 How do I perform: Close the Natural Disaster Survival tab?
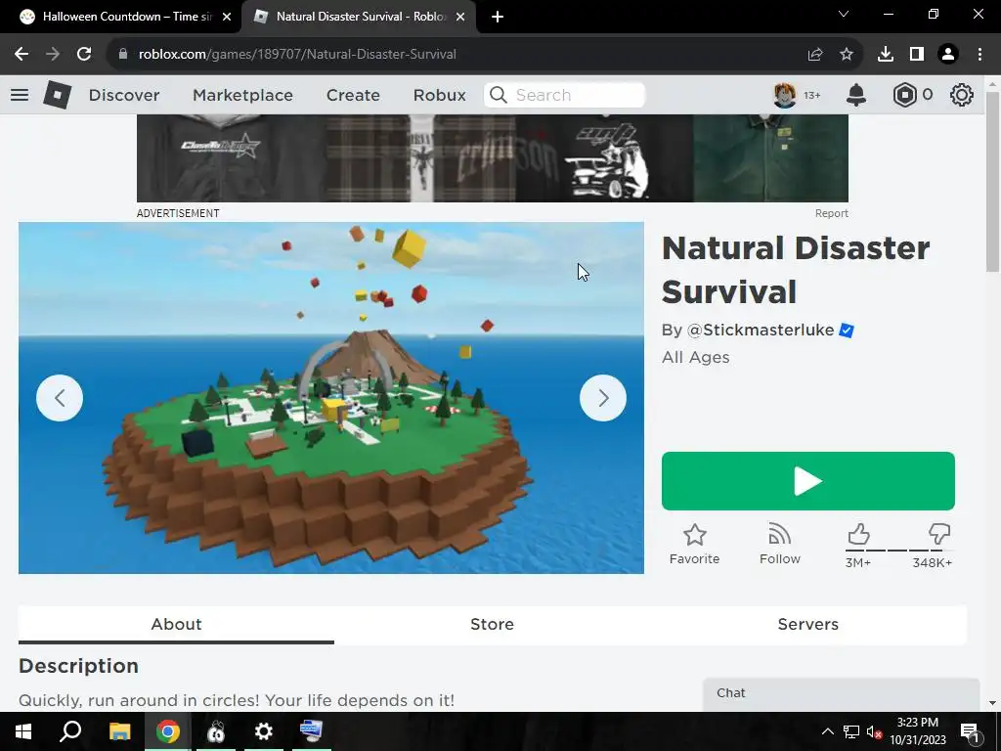tap(460, 17)
